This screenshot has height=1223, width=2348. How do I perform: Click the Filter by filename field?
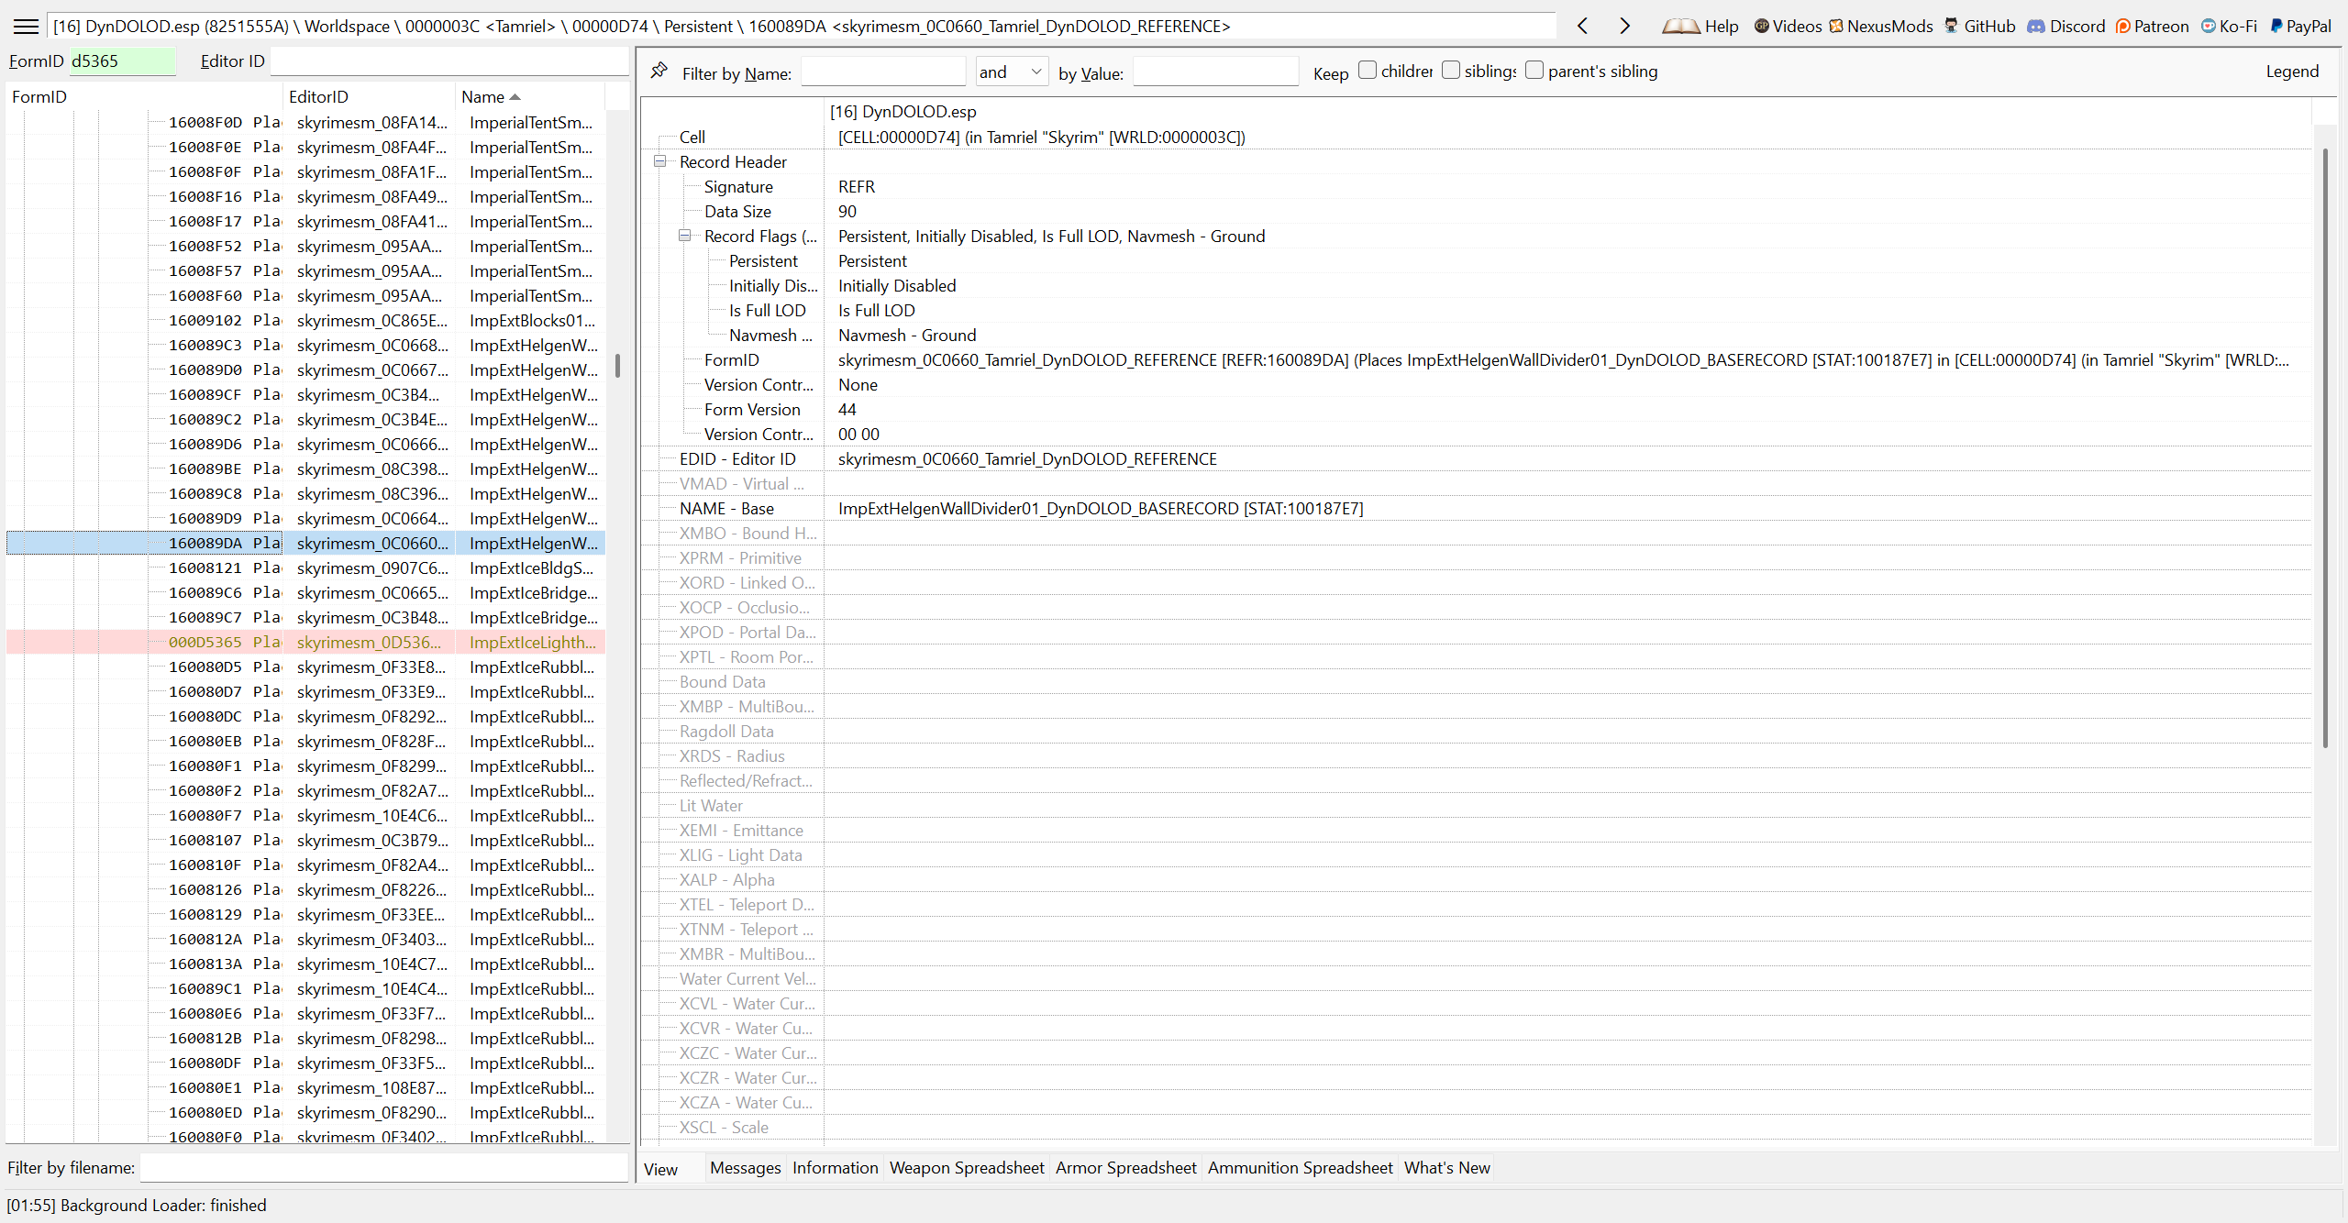(x=383, y=1167)
